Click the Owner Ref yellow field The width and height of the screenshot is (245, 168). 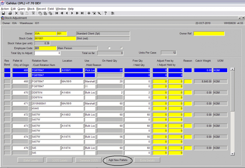click(209, 33)
